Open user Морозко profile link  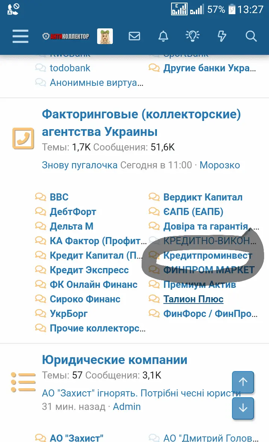coord(220,165)
